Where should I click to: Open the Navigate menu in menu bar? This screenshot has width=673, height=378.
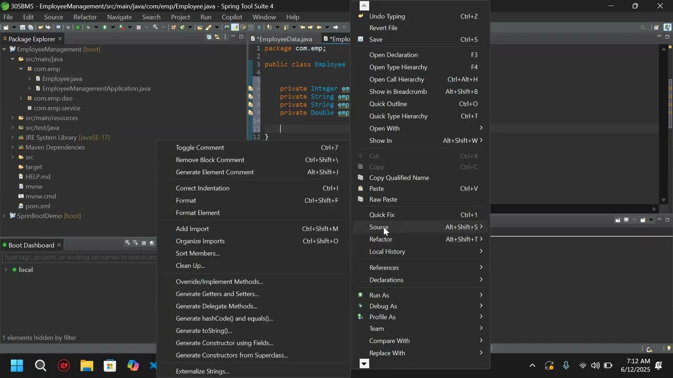click(x=119, y=17)
